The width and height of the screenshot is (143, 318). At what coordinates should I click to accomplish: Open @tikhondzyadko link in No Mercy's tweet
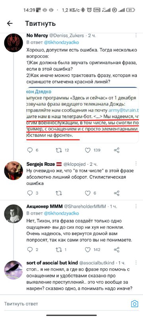(x=62, y=43)
